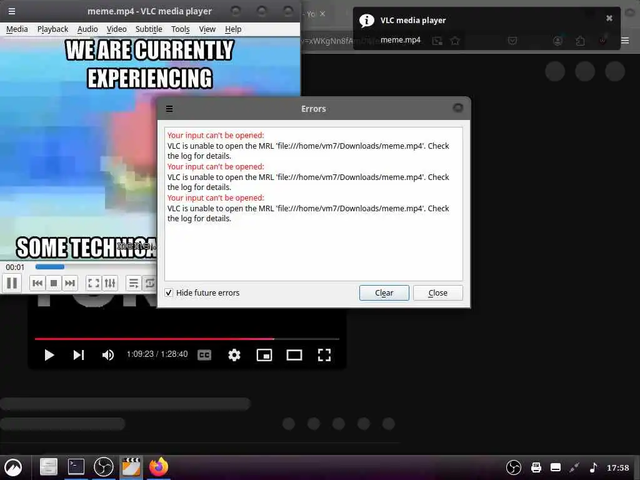Image resolution: width=640 pixels, height=480 pixels.
Task: Open the Playback menu in VLC
Action: point(52,29)
